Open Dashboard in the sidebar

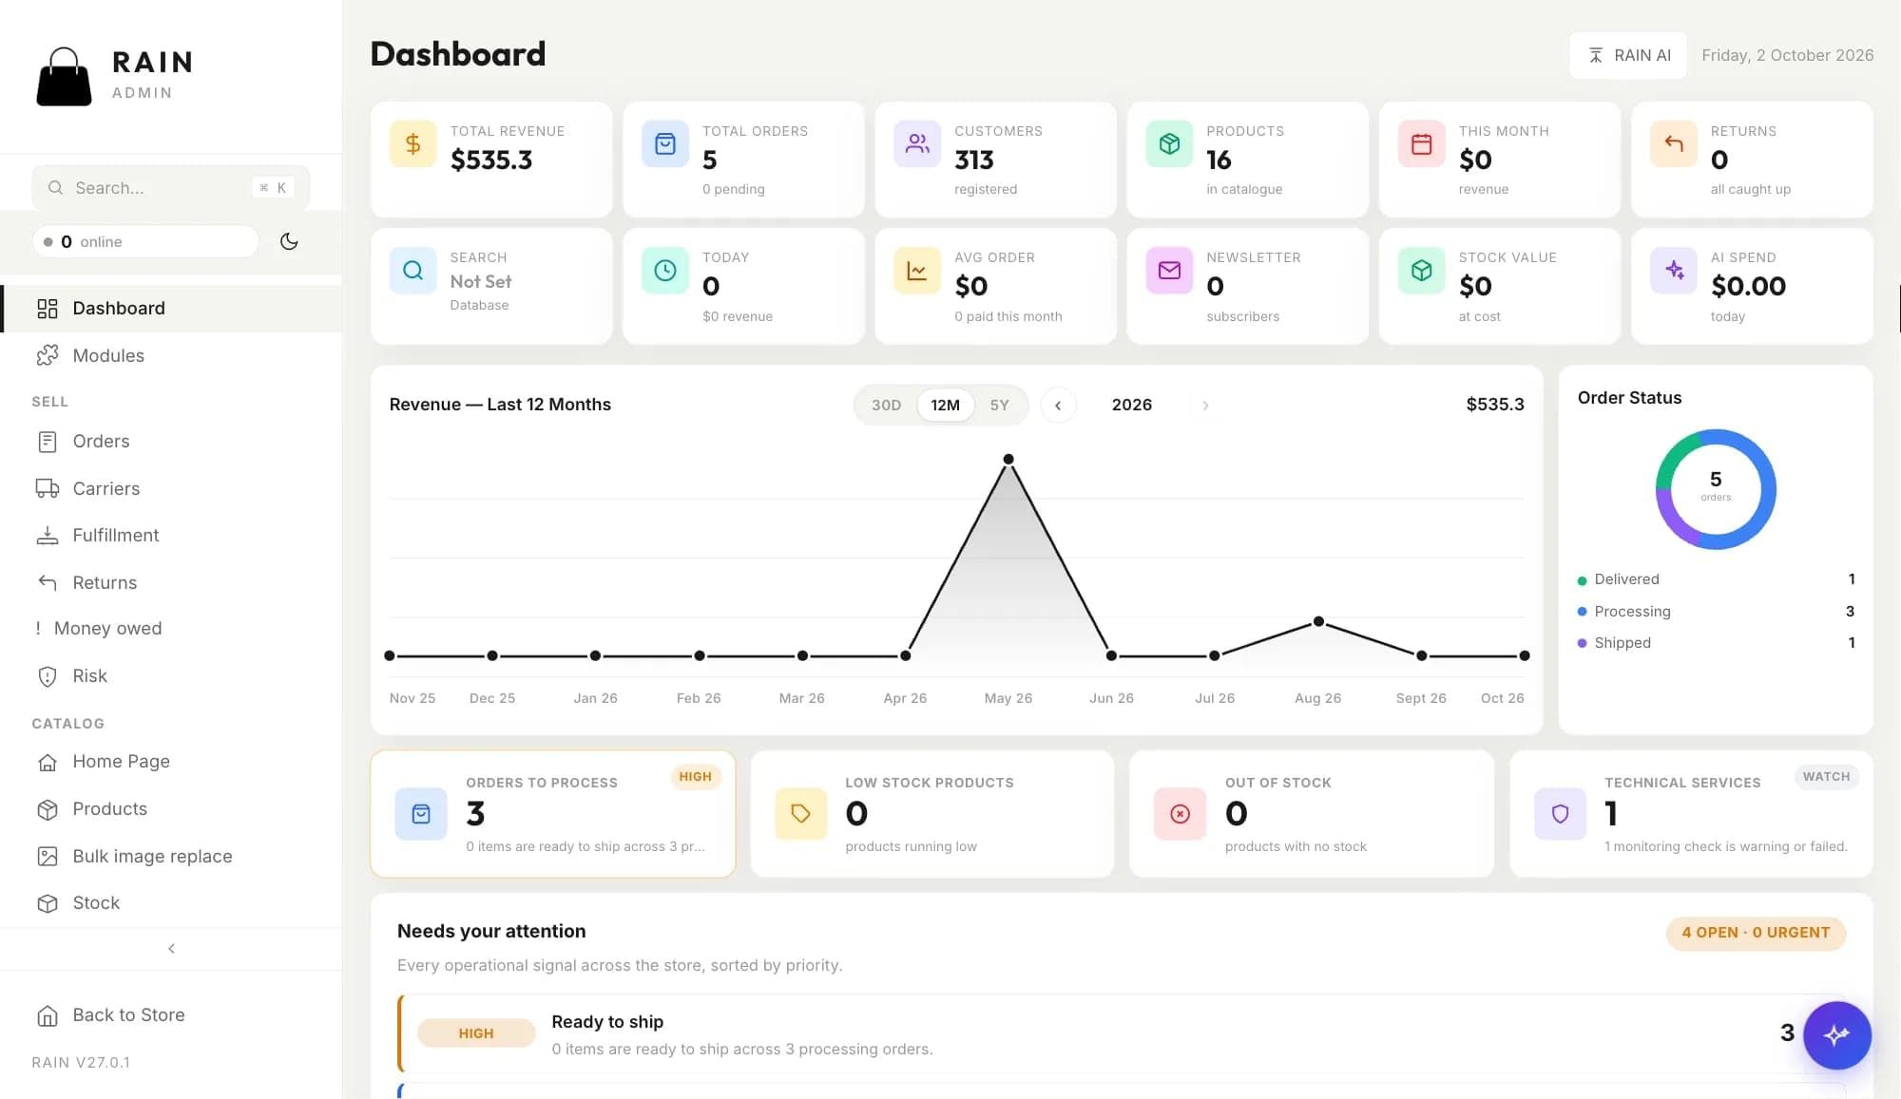pyautogui.click(x=171, y=308)
